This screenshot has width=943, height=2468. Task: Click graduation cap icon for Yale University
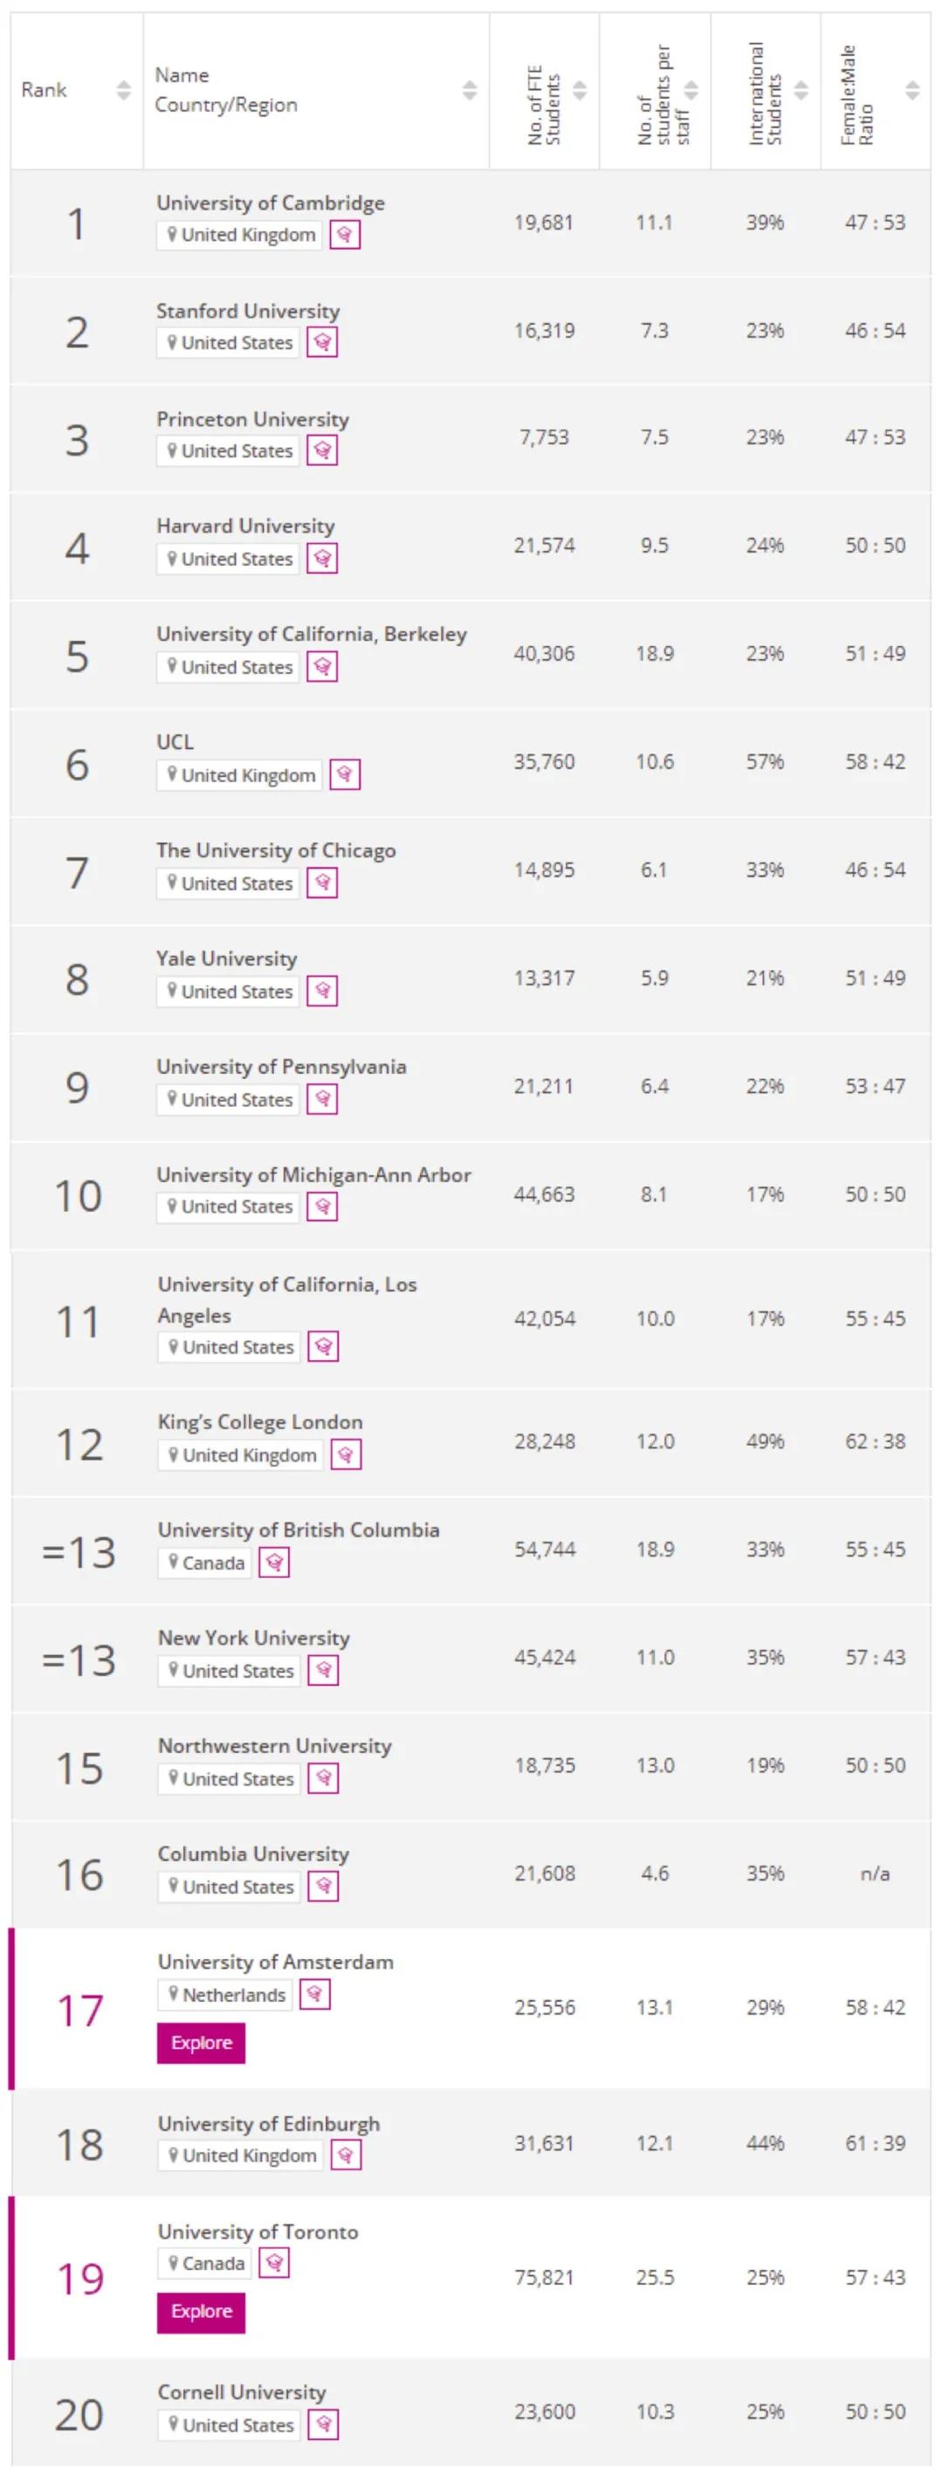point(322,992)
